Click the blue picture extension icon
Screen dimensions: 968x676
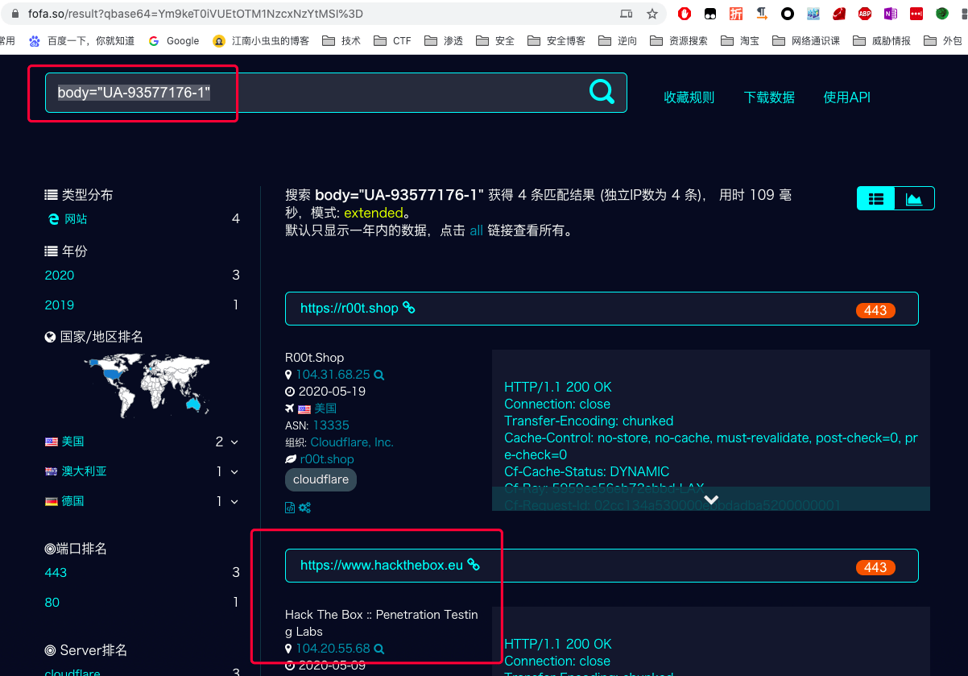(x=813, y=14)
